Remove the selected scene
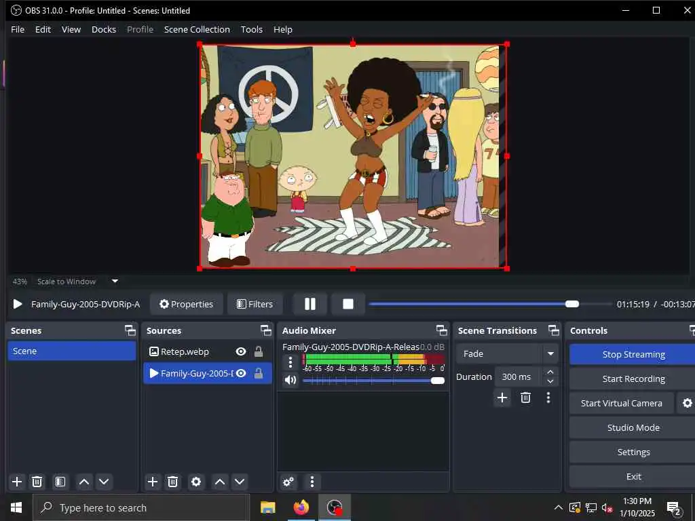 tap(37, 482)
